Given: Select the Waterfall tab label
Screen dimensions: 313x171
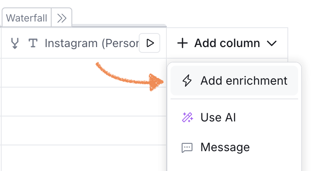Looking at the screenshot, I should tap(26, 18).
